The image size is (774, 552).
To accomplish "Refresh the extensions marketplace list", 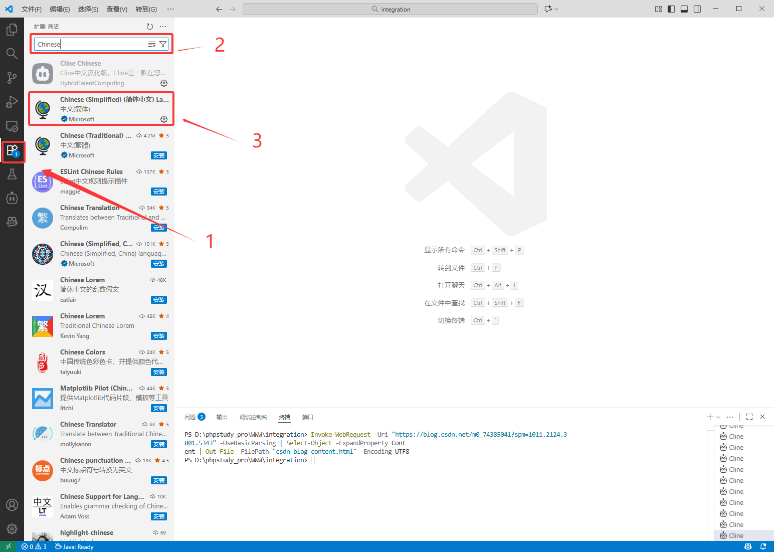I will (x=149, y=27).
